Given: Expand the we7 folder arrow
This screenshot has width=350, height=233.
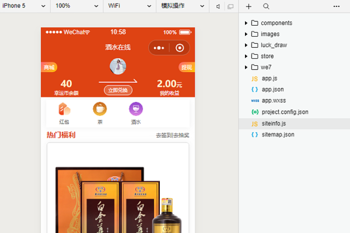Looking at the screenshot, I should pos(246,67).
